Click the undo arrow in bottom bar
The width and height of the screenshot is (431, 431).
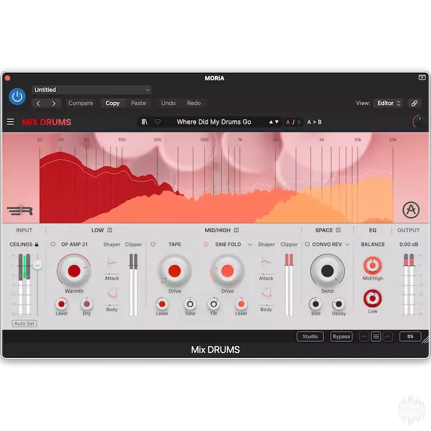tap(364, 336)
